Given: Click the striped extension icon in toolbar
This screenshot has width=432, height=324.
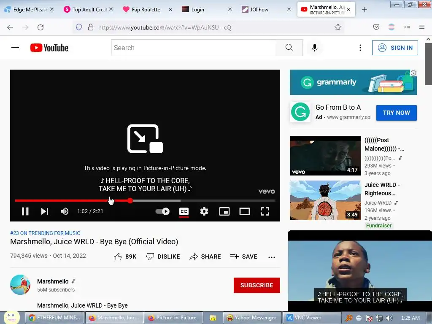Looking at the screenshot, I should (x=391, y=27).
